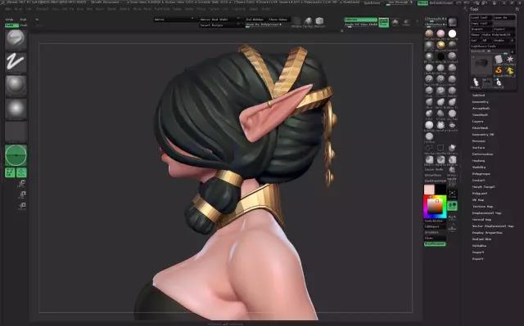Select the last white mannequin tool thumbnail

tap(499, 82)
